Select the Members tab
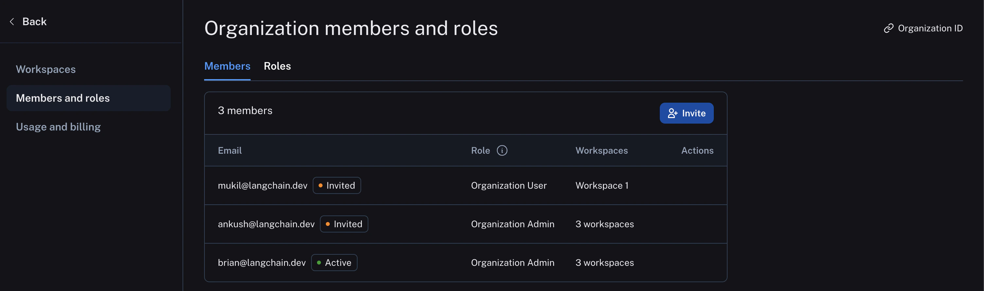The image size is (984, 291). tap(227, 66)
